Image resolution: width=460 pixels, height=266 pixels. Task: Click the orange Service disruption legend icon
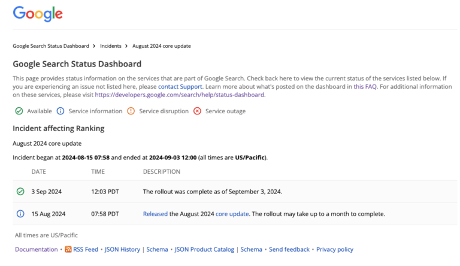[131, 111]
